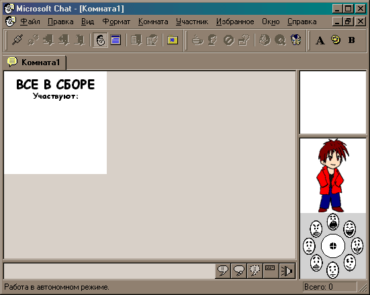This screenshot has height=295, width=370.
Task: Pick the laughing face on emotion wheel
Action: click(349, 228)
